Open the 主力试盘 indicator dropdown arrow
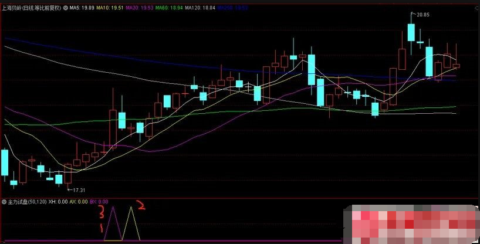Image resolution: width=480 pixels, height=244 pixels. tap(5, 201)
